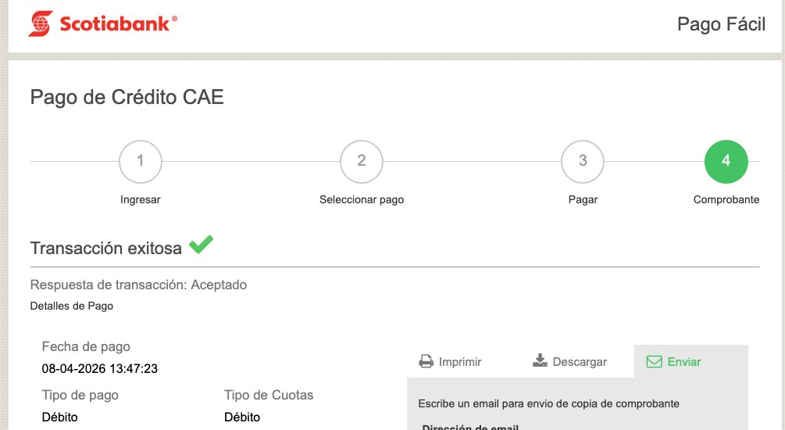Select the Enviar tab
Screen dimensions: 785x430
click(x=691, y=361)
